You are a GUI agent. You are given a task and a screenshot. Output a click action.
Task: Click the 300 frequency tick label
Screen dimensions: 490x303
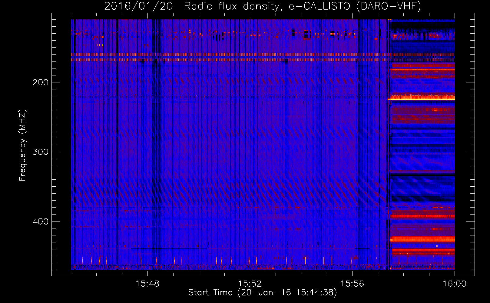tap(41, 152)
